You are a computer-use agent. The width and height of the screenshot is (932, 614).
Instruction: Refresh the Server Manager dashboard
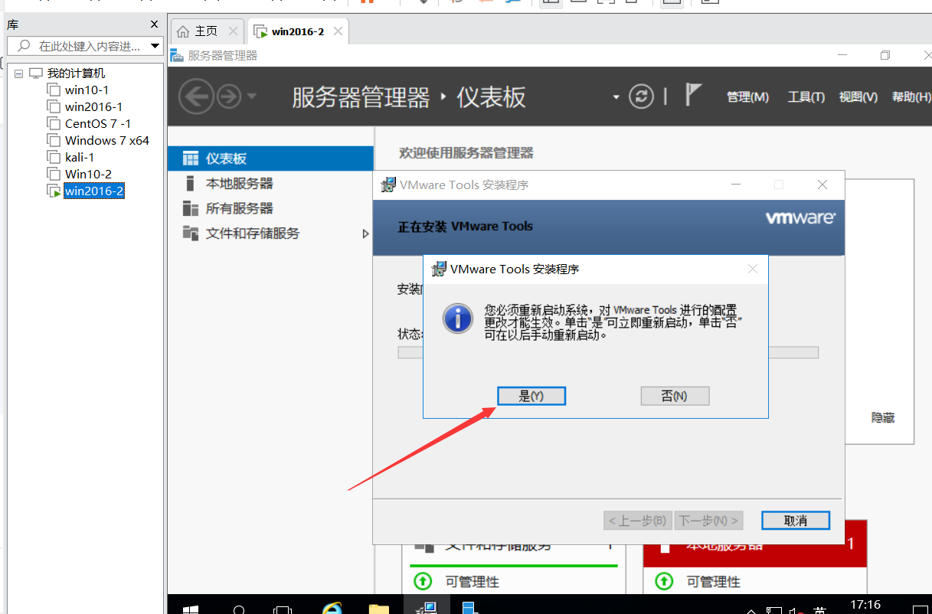point(641,96)
